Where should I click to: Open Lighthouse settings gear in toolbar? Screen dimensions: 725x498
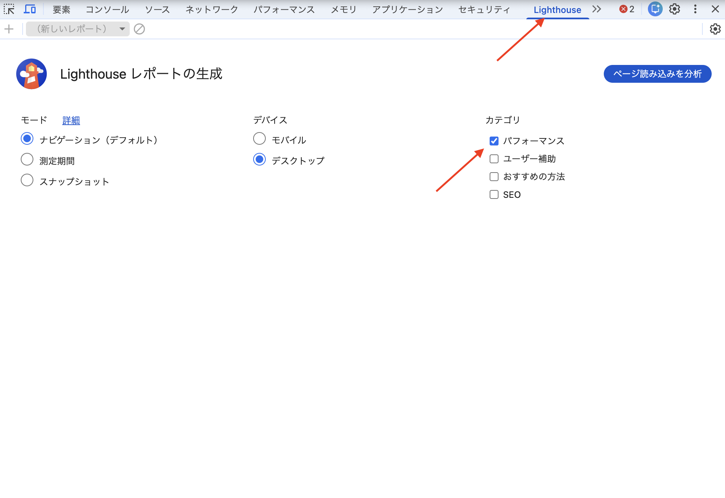[x=715, y=29]
